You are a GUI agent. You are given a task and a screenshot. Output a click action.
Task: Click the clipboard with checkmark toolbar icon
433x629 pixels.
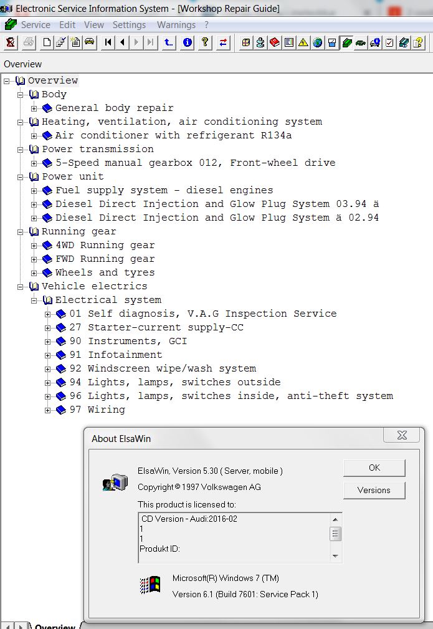389,42
